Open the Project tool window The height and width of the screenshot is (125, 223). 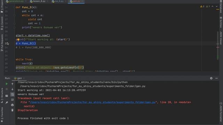(x=2, y=6)
